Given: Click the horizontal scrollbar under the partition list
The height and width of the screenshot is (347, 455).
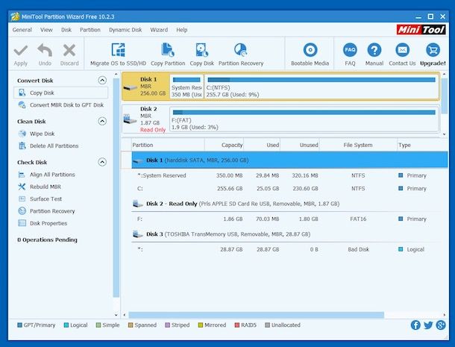Looking at the screenshot, I should tap(257, 315).
